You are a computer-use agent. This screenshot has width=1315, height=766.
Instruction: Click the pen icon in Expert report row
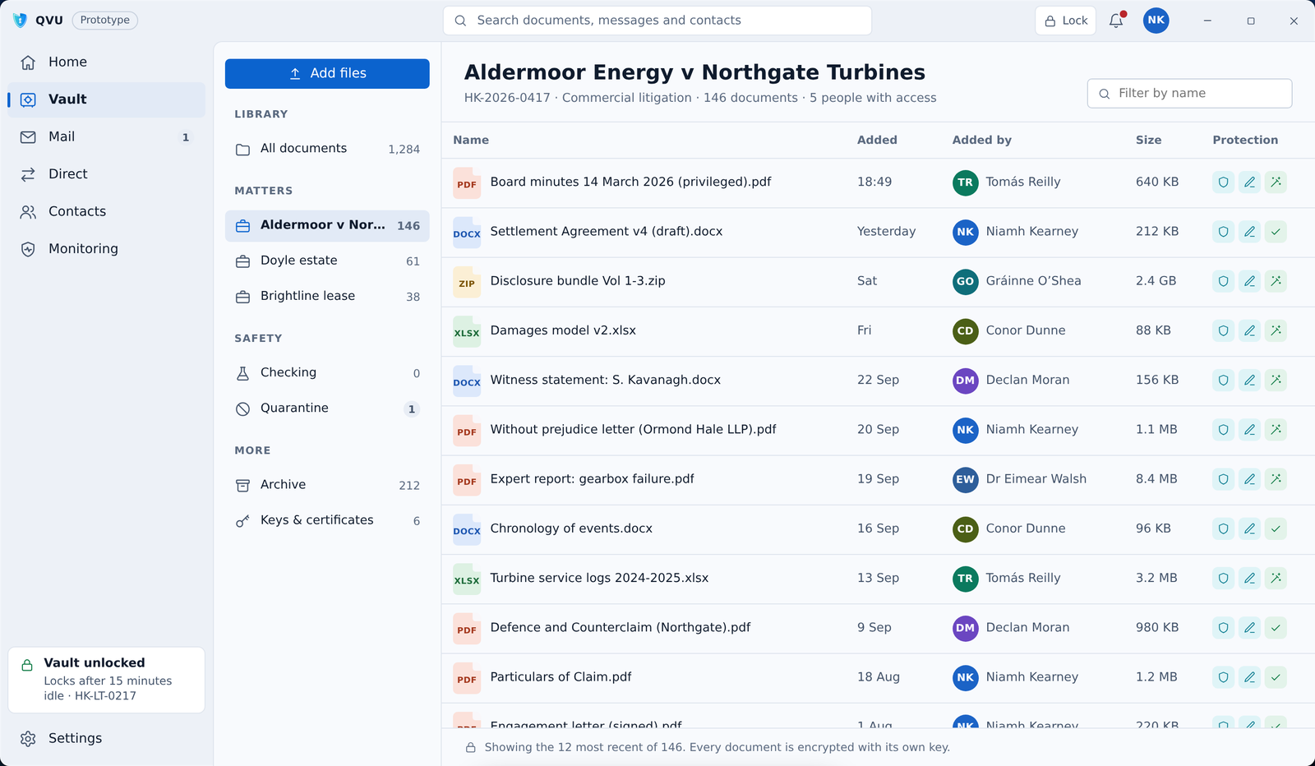[1249, 479]
